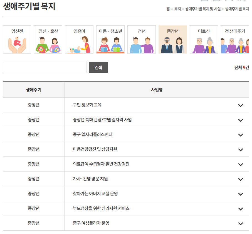Select the 전 생애주기 category icon
The width and height of the screenshot is (252, 234).
coord(235,40)
